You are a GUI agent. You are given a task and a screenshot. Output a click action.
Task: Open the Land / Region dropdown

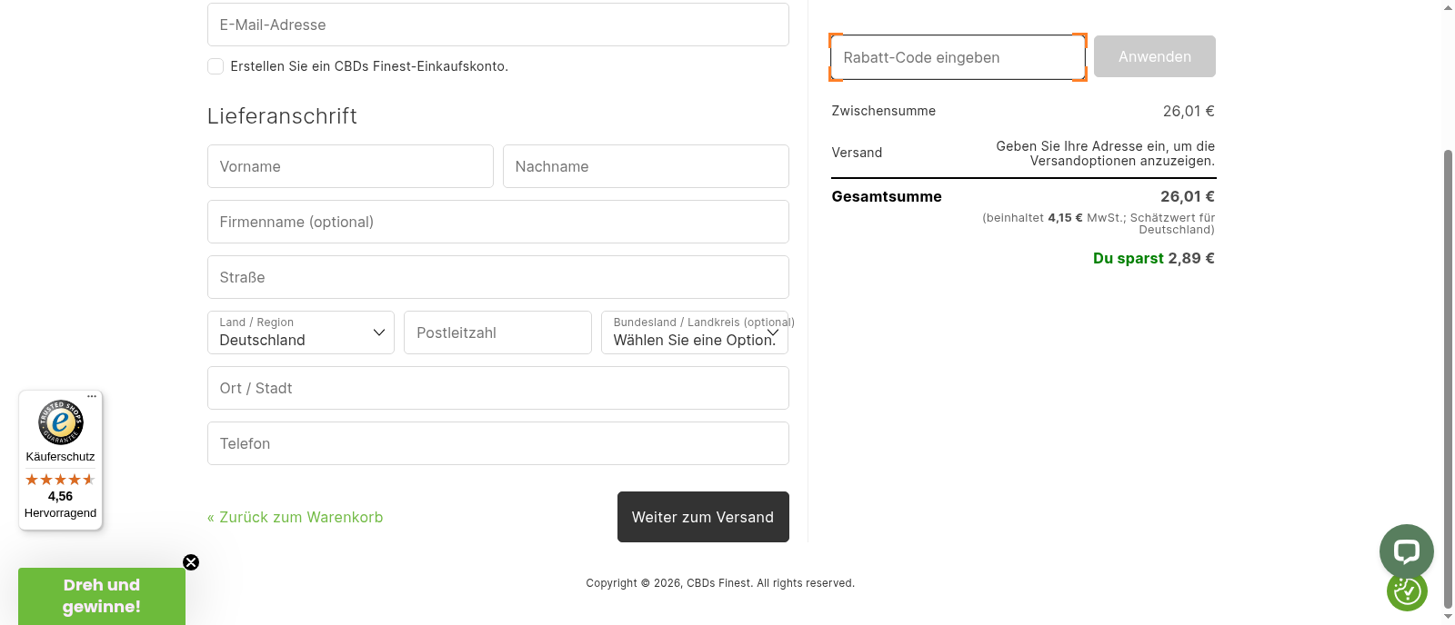click(300, 332)
